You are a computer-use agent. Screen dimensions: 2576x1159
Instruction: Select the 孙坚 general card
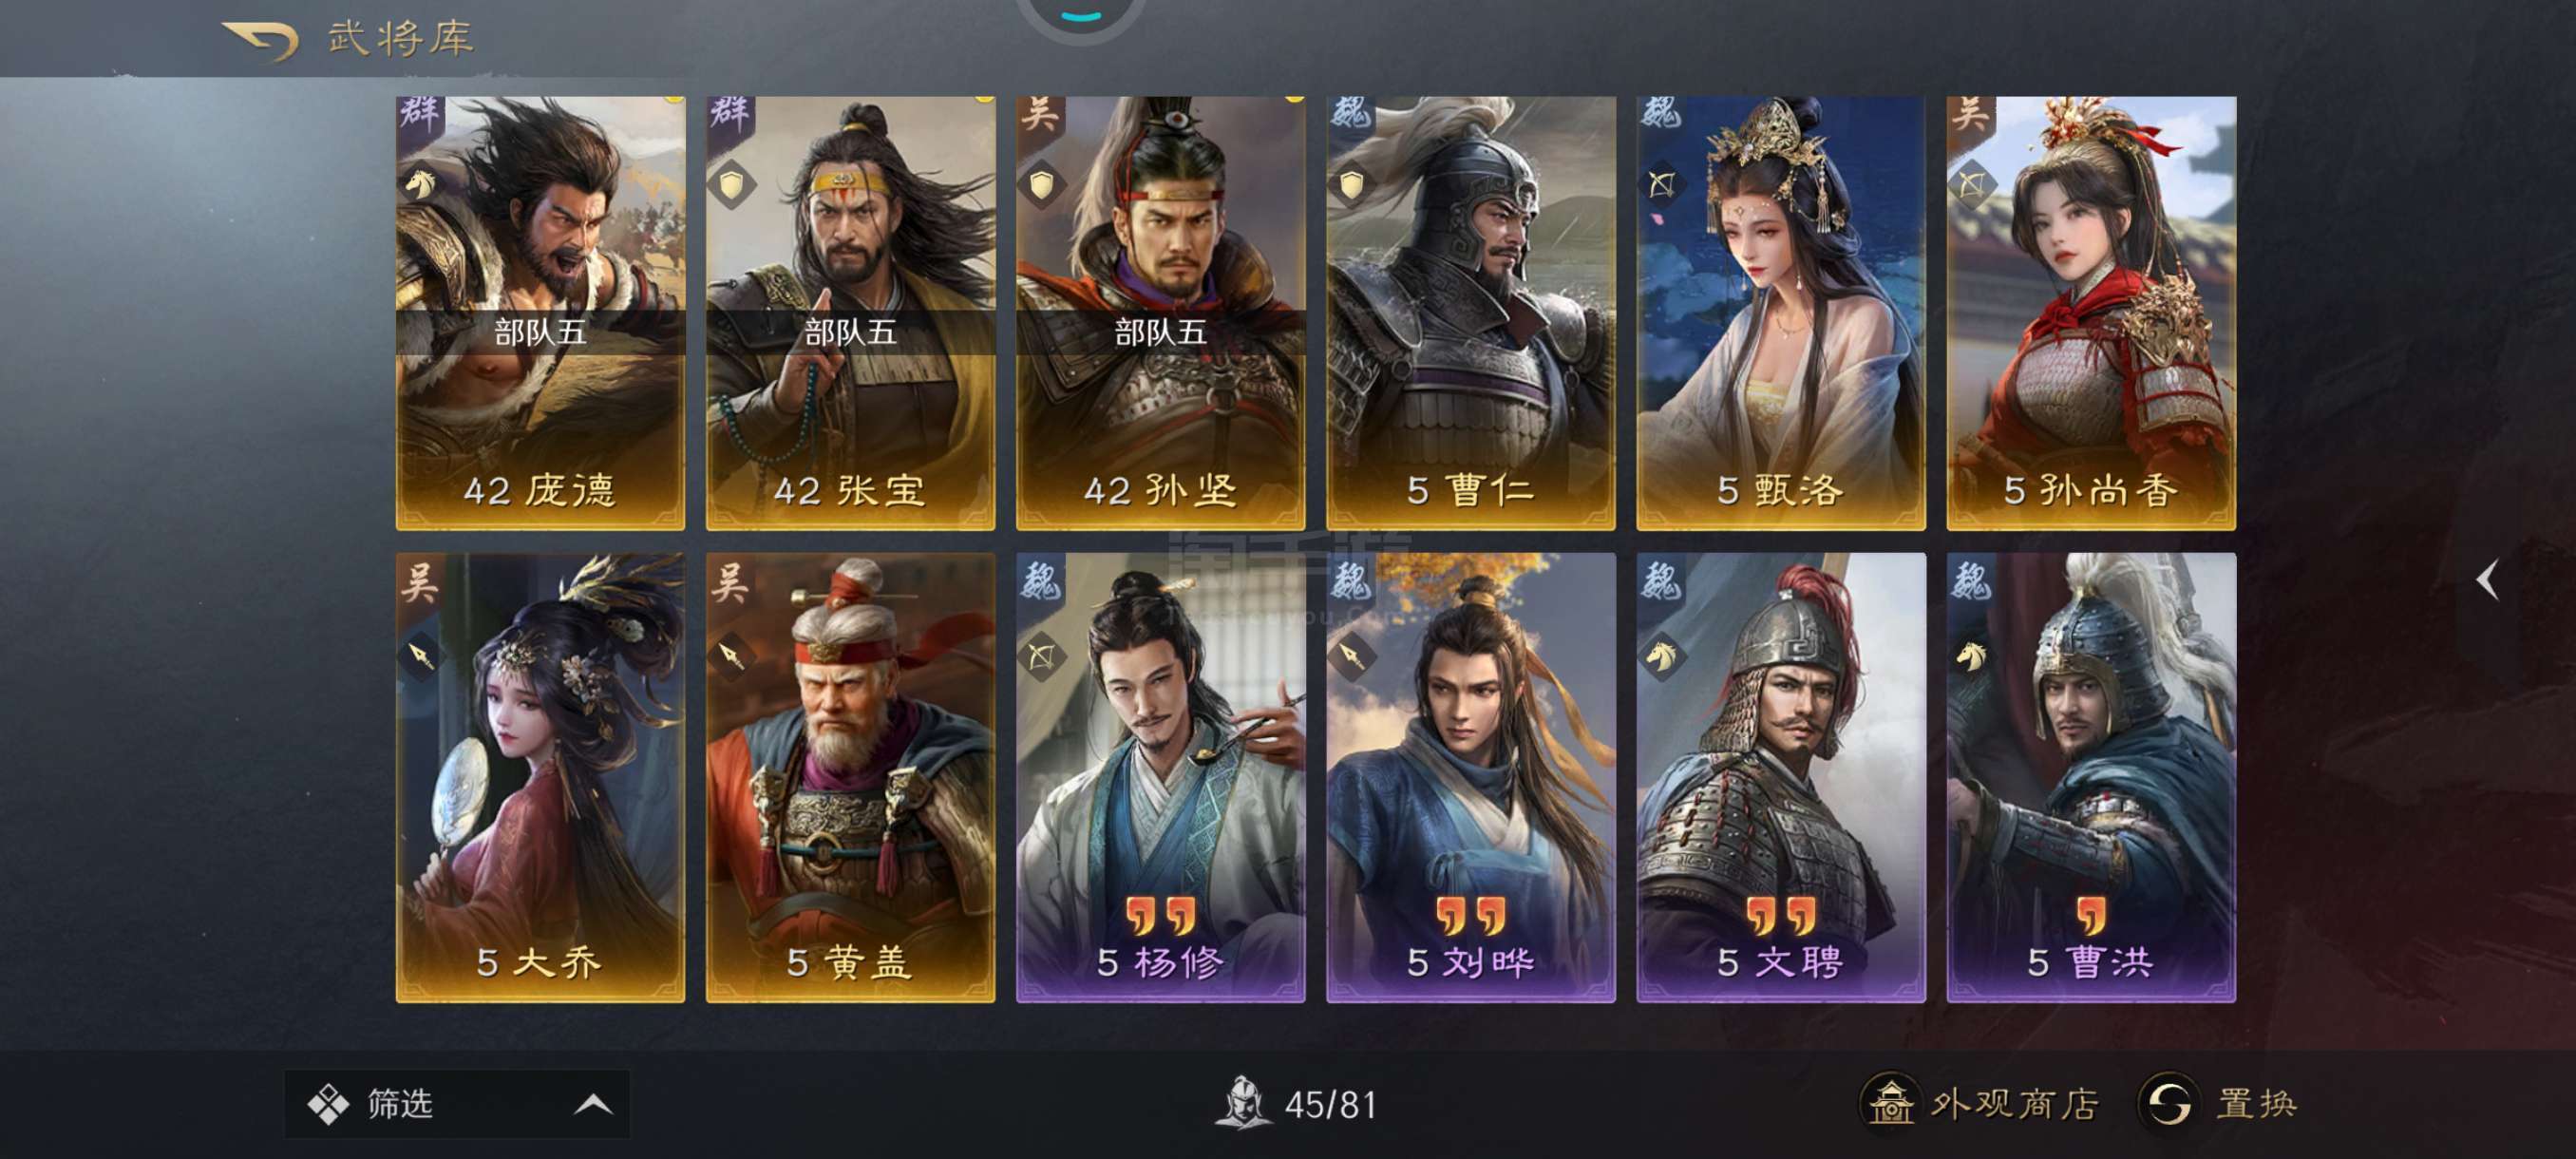click(1160, 313)
